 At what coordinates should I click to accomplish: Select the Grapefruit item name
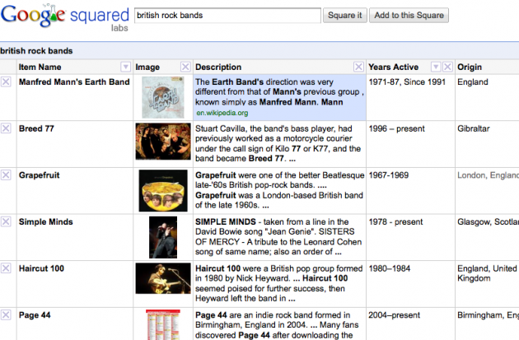(39, 175)
